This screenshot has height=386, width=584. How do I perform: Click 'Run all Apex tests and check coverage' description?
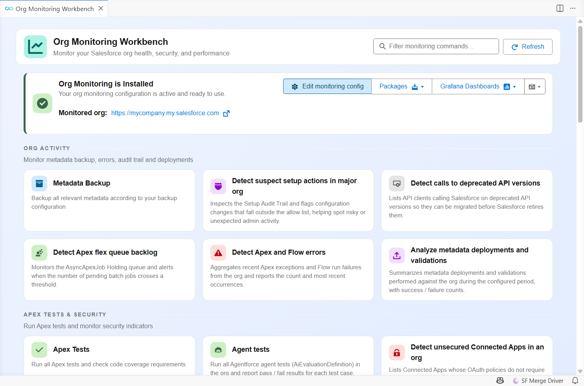pyautogui.click(x=109, y=364)
